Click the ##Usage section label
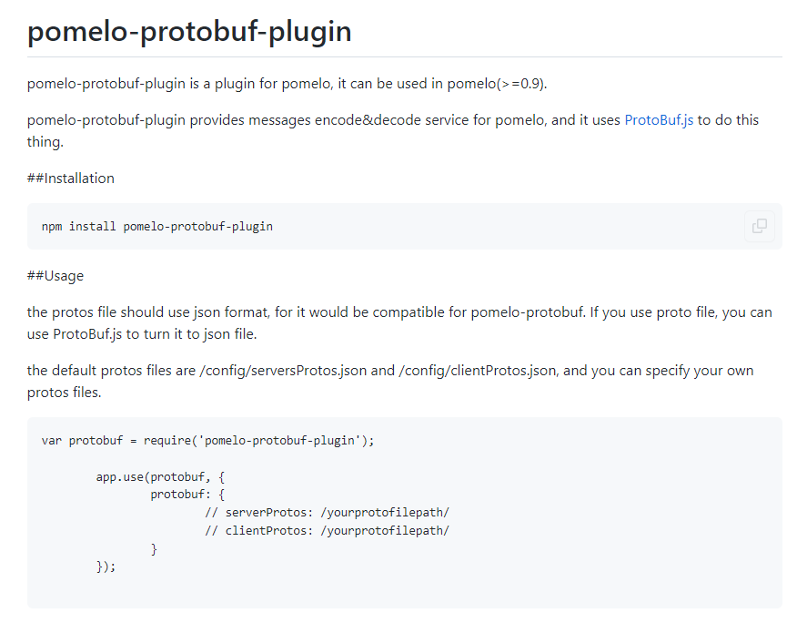Viewport: 807px width, 623px height. 55,276
